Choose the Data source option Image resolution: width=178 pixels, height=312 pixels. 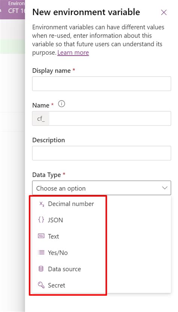(64, 269)
